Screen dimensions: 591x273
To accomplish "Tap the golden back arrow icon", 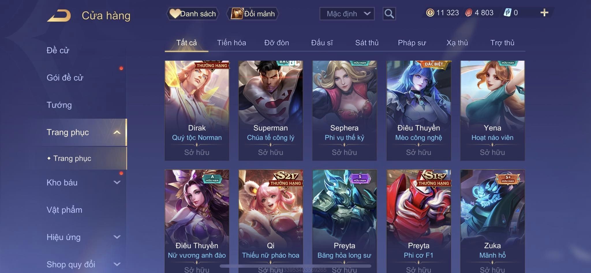I will pyautogui.click(x=59, y=16).
